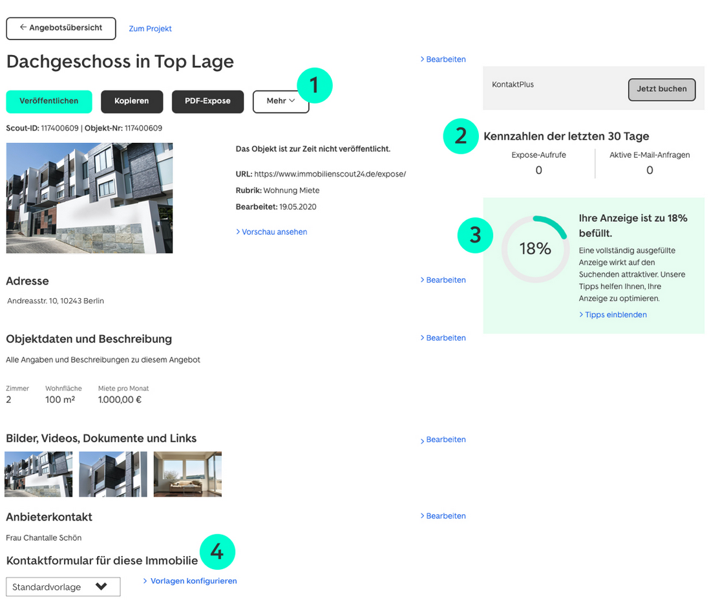The height and width of the screenshot is (604, 720).
Task: Edit the listing title via Bearbeiten
Action: [x=443, y=59]
